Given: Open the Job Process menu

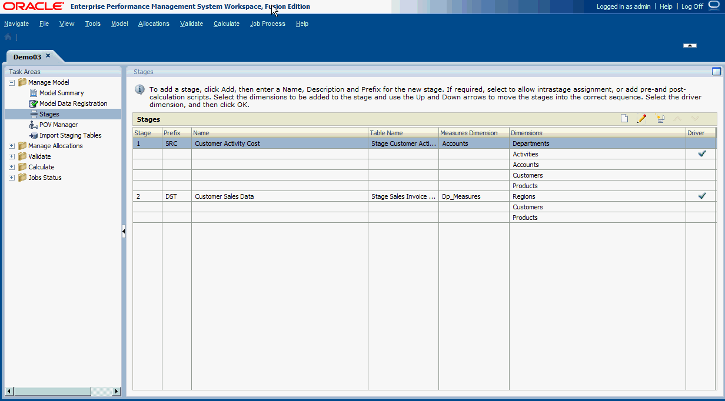Looking at the screenshot, I should [x=268, y=24].
